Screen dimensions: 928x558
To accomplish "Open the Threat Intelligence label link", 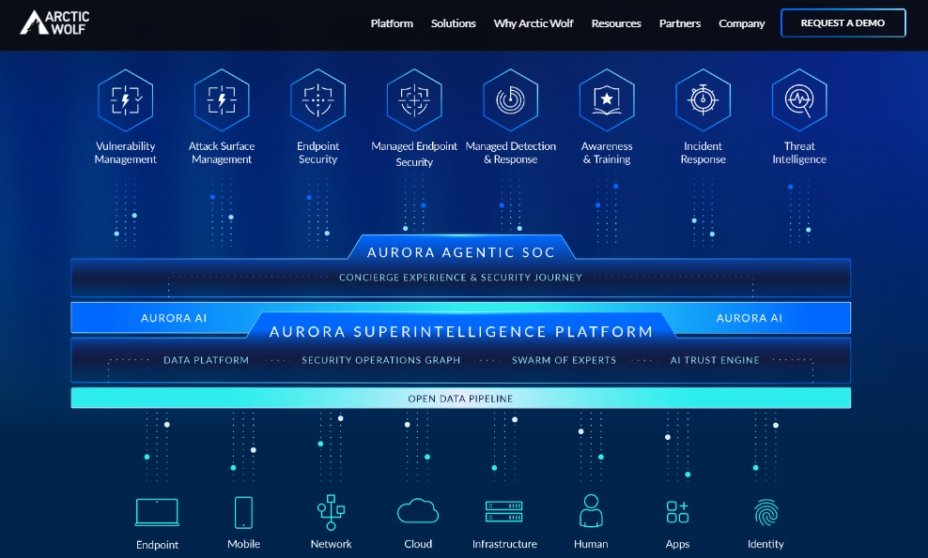I will coord(799,153).
